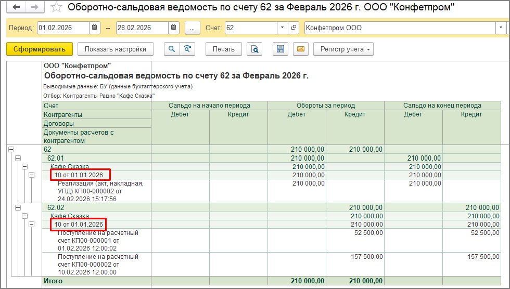Click Показать настройки button
The height and width of the screenshot is (289, 510).
pyautogui.click(x=116, y=49)
